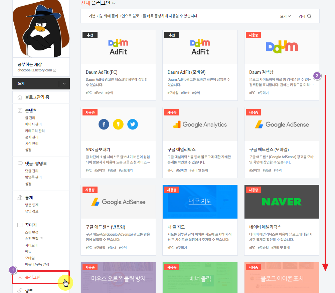335x293 pixels.
Task: Click the home icon beside 블로그관리 홈
Action: (x=20, y=97)
